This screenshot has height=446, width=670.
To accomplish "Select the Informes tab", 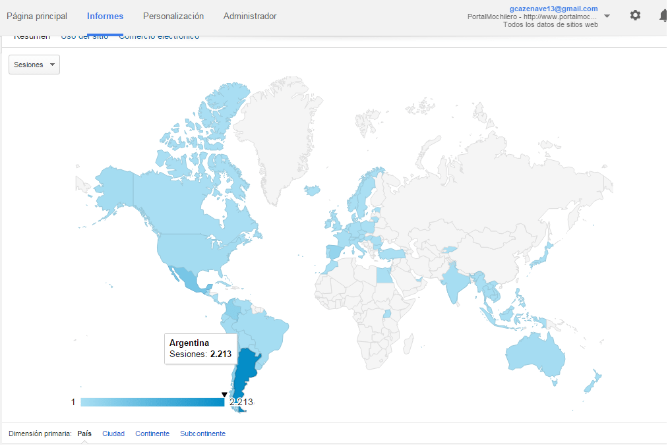I will point(105,16).
